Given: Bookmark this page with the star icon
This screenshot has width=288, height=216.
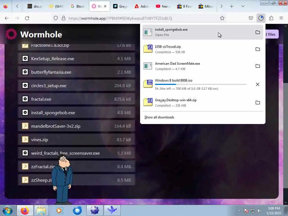Looking at the screenshot, I should [x=222, y=18].
